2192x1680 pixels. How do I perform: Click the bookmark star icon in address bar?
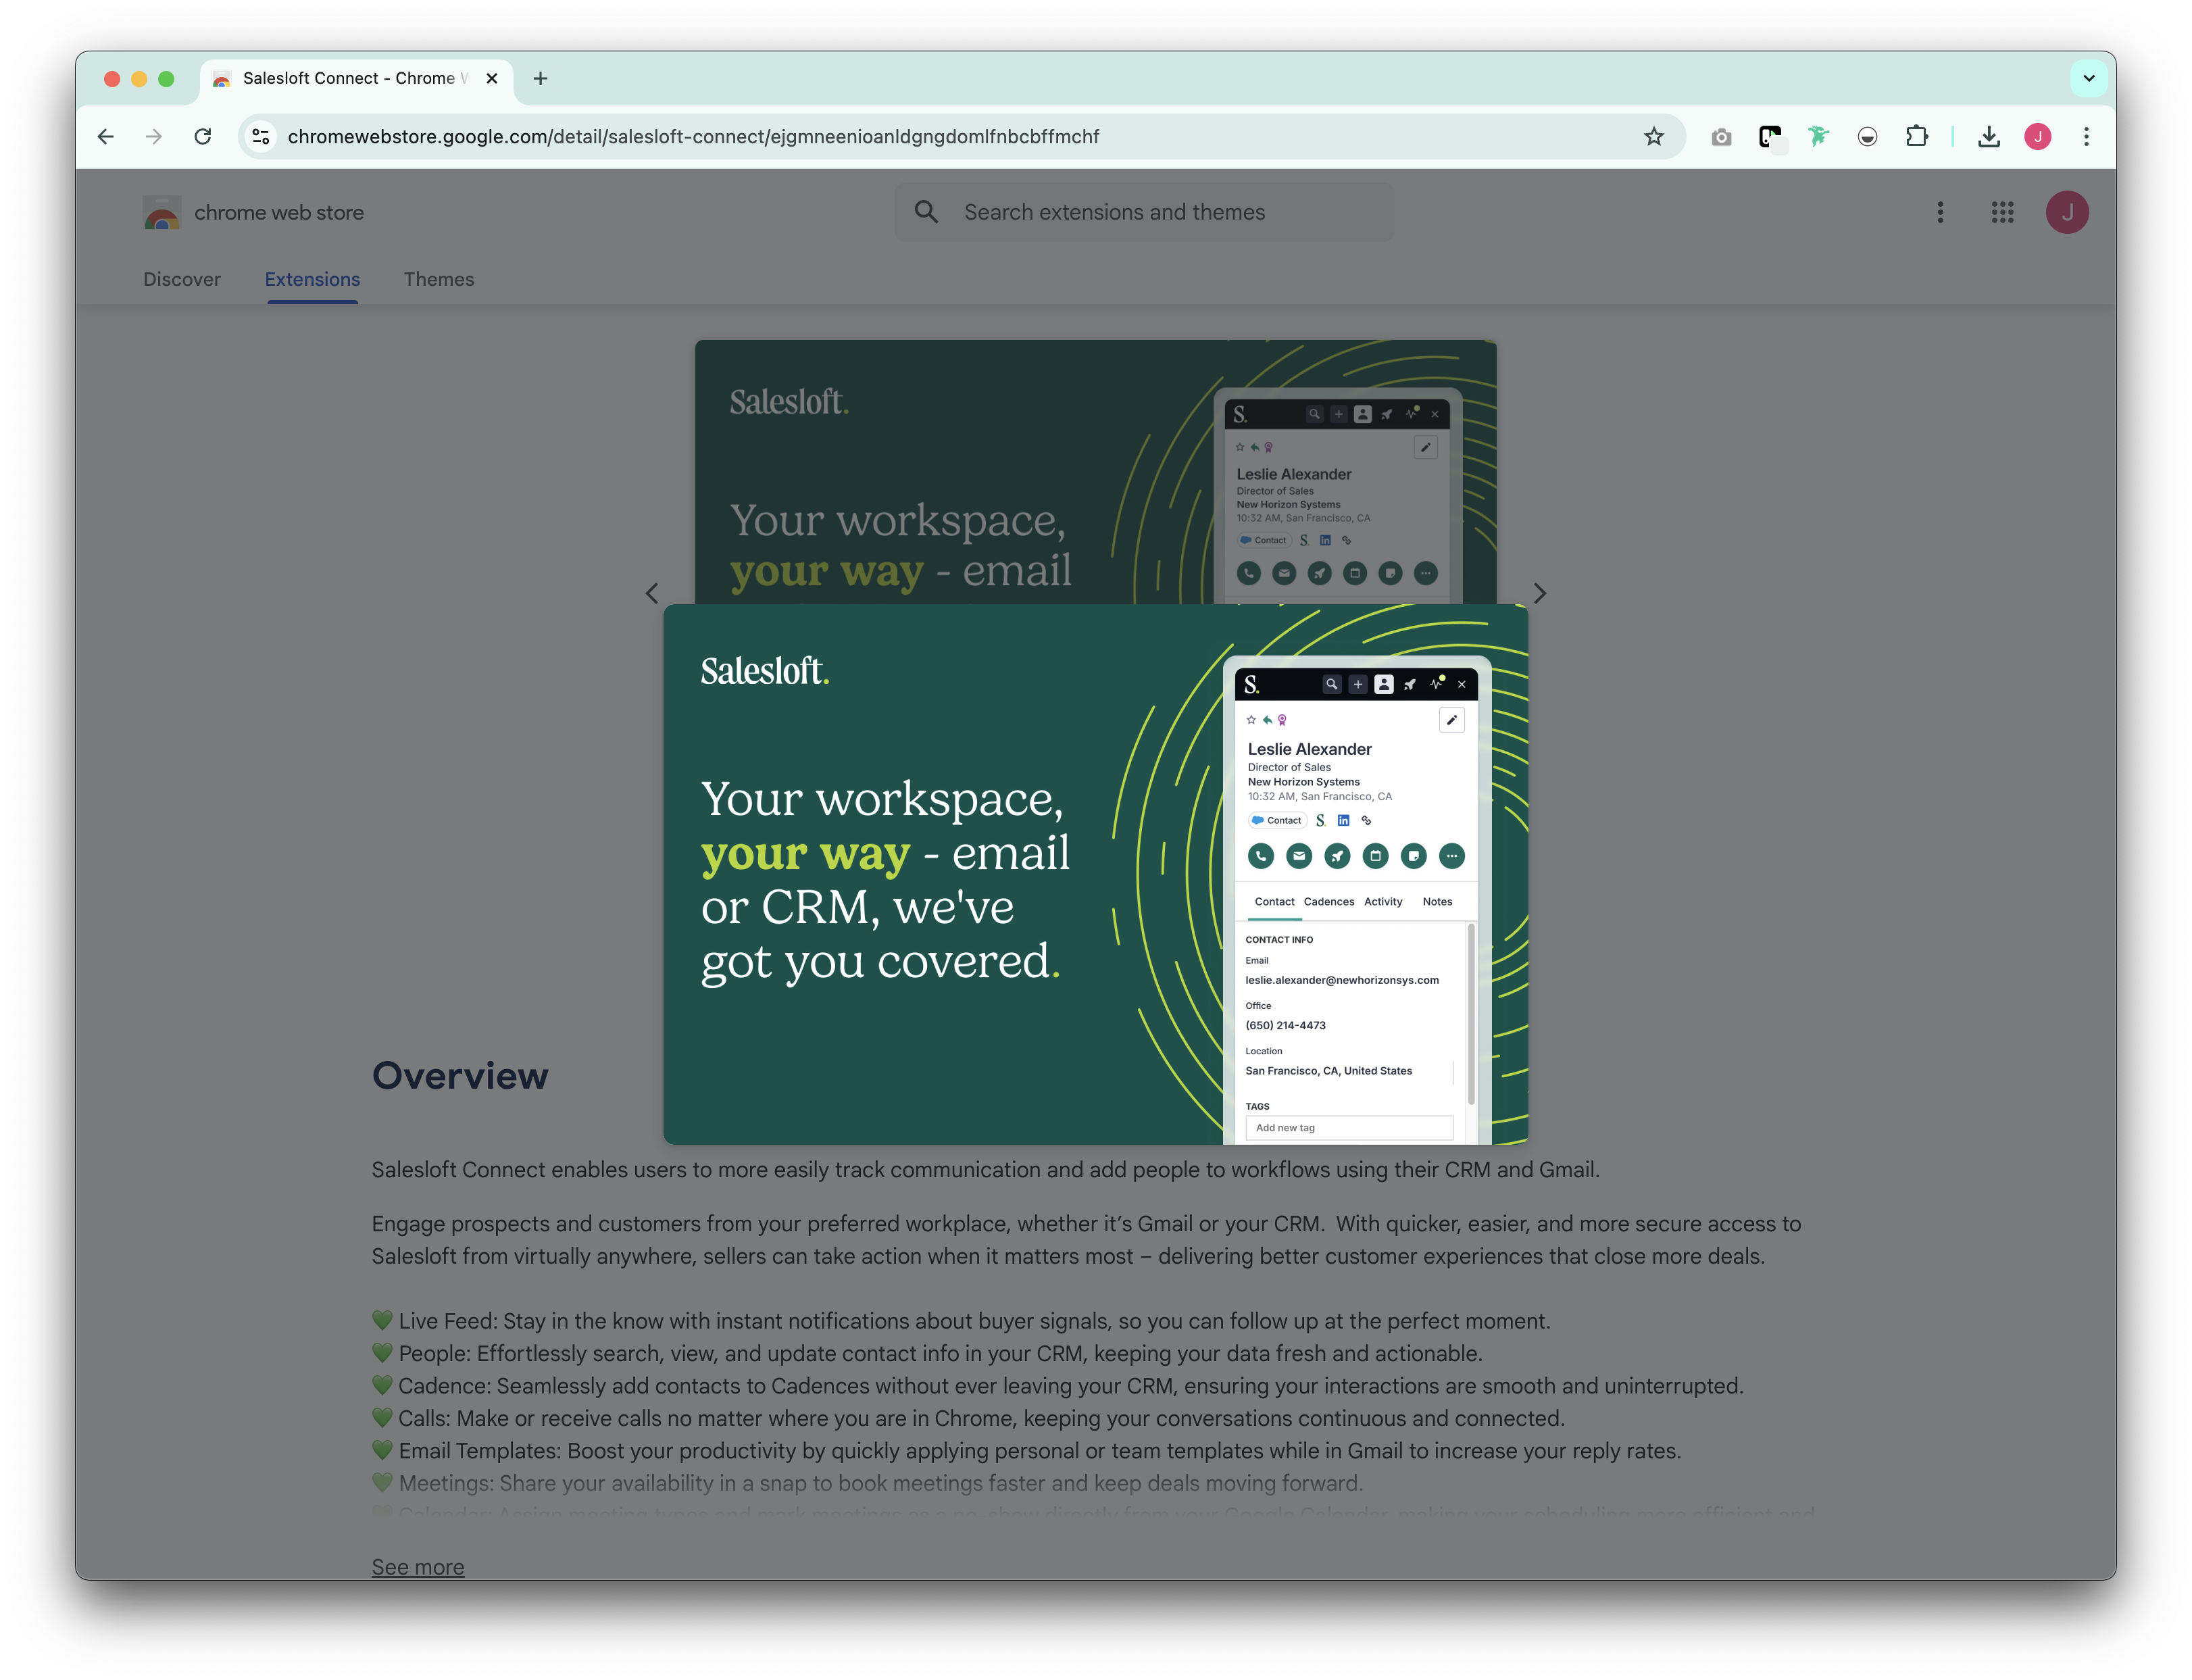coord(1654,137)
